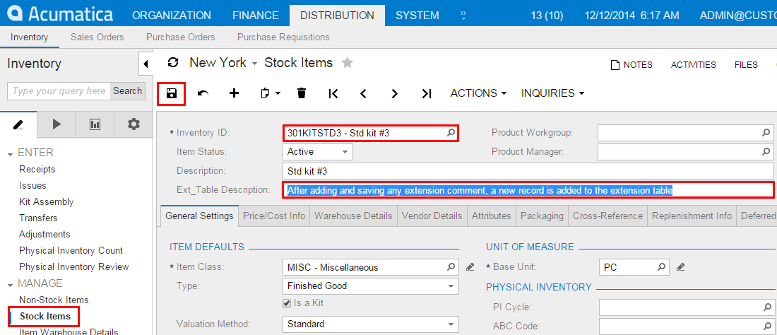
Task: Click the Undo arrow icon
Action: click(x=203, y=93)
